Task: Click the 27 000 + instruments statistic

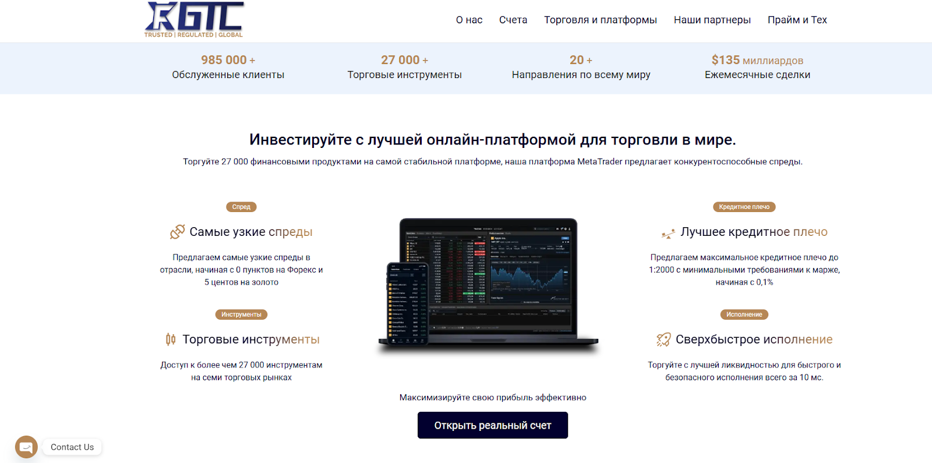Action: point(405,60)
